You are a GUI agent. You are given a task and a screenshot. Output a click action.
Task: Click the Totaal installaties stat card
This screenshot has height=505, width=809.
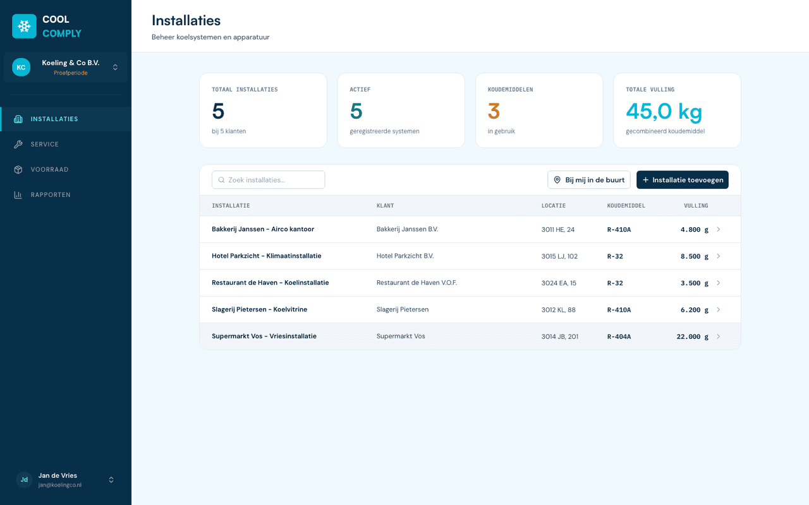tap(263, 110)
